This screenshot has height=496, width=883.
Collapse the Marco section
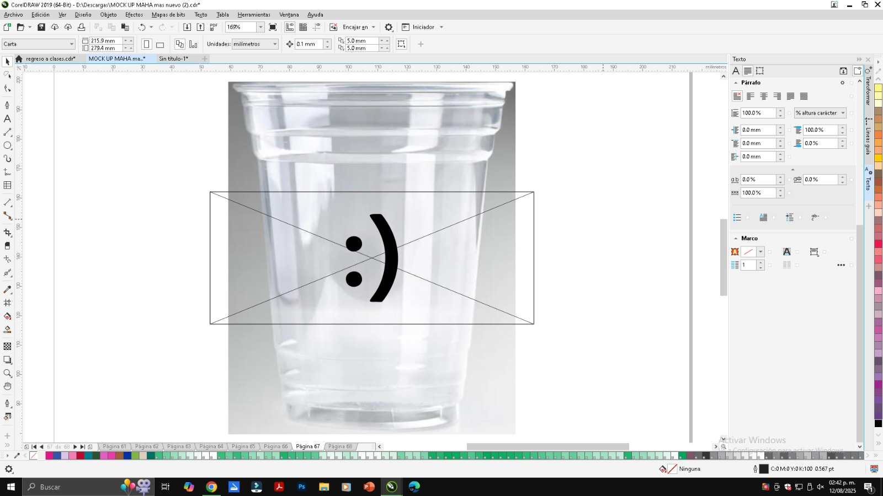[736, 239]
